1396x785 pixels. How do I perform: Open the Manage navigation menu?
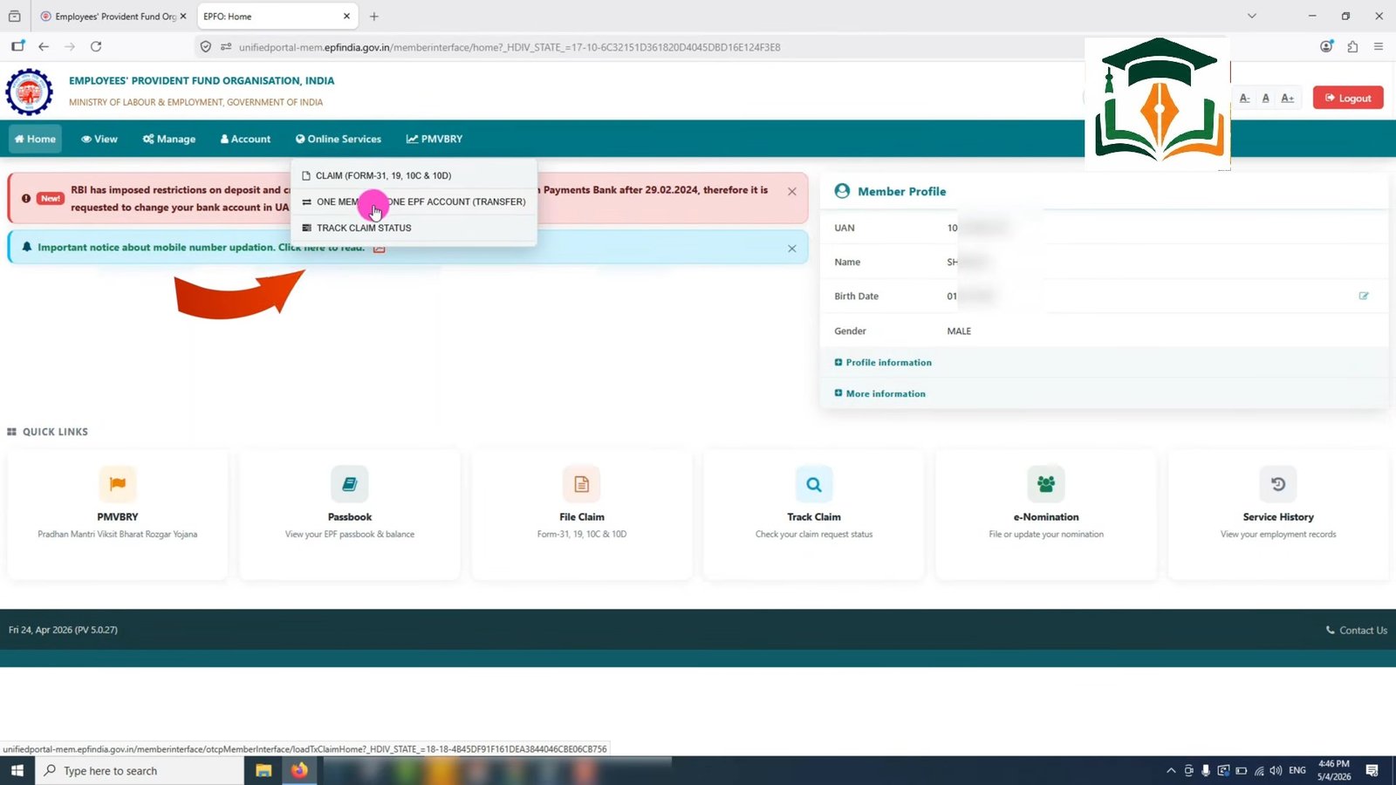[169, 140]
